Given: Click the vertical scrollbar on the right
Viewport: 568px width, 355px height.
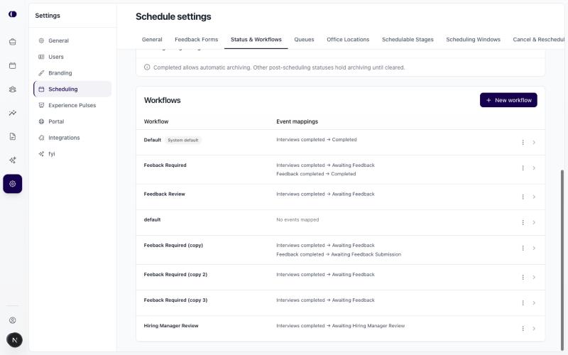Looking at the screenshot, I should click(x=562, y=259).
